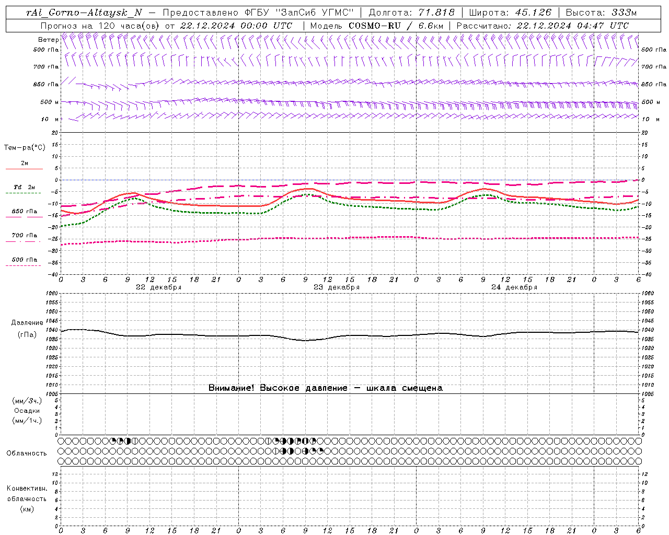This screenshot has height=535, width=669.
Task: Click the Конвективн. облачность label
Action: pos(27,494)
